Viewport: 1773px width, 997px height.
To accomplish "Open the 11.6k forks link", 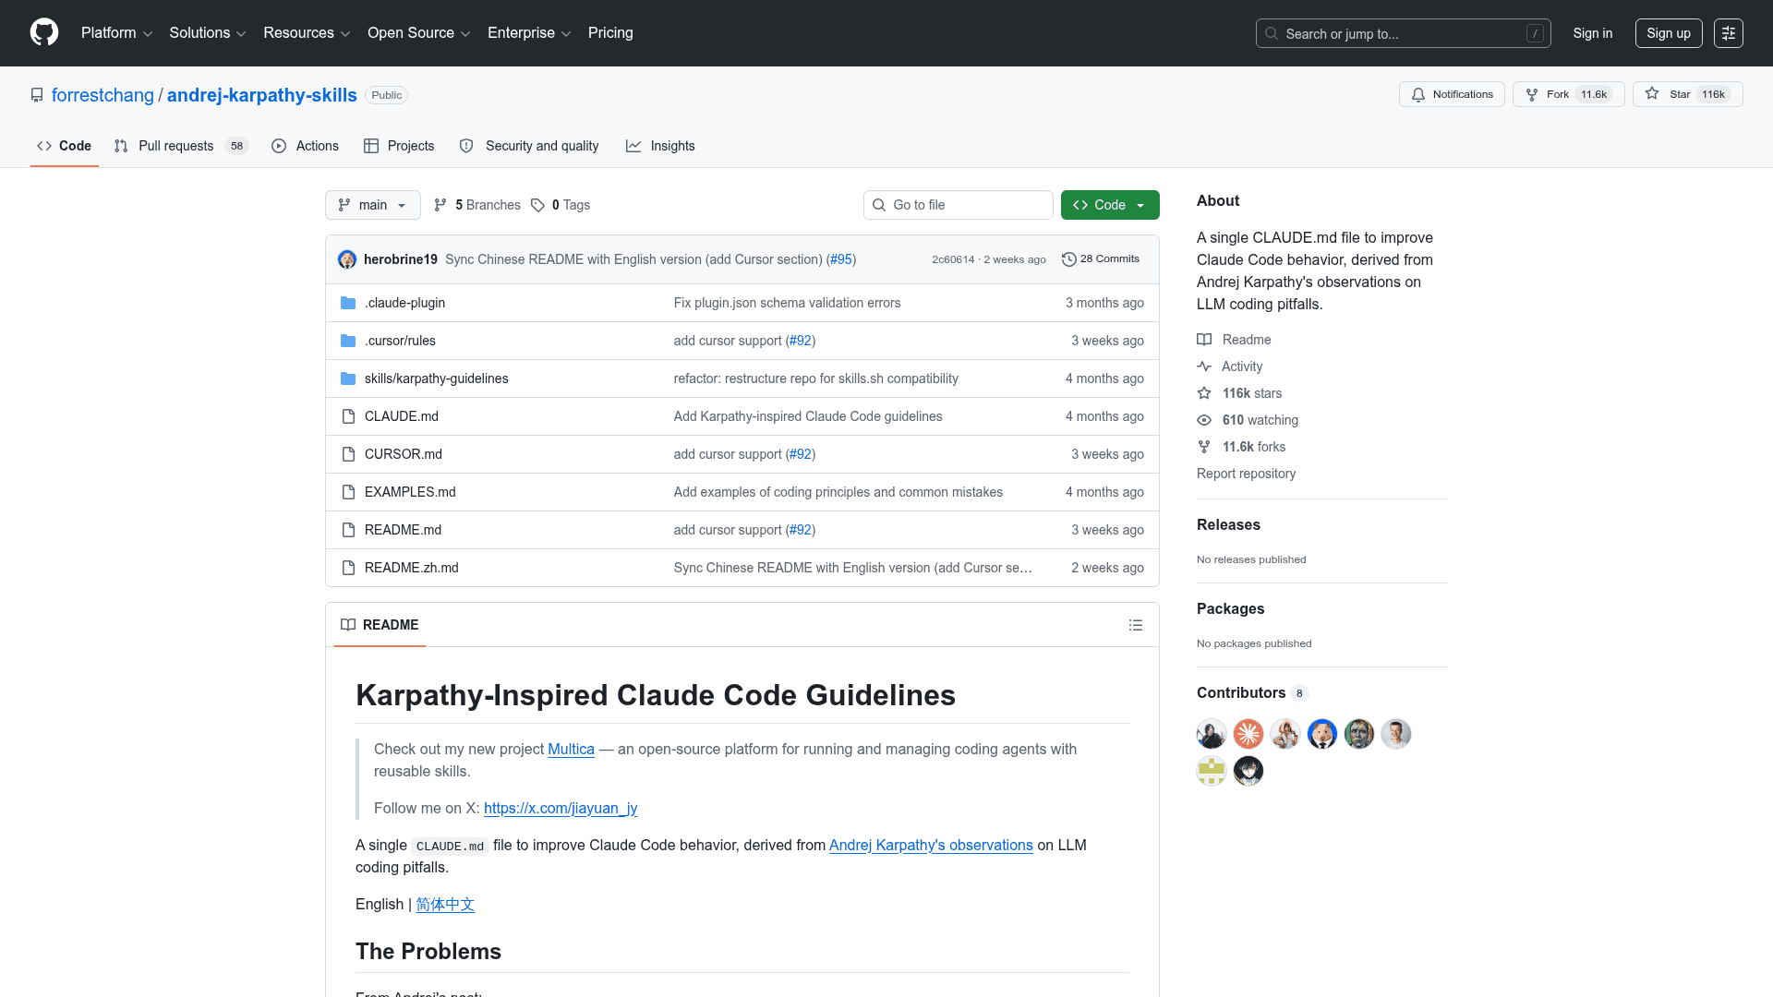I will 1242,447.
